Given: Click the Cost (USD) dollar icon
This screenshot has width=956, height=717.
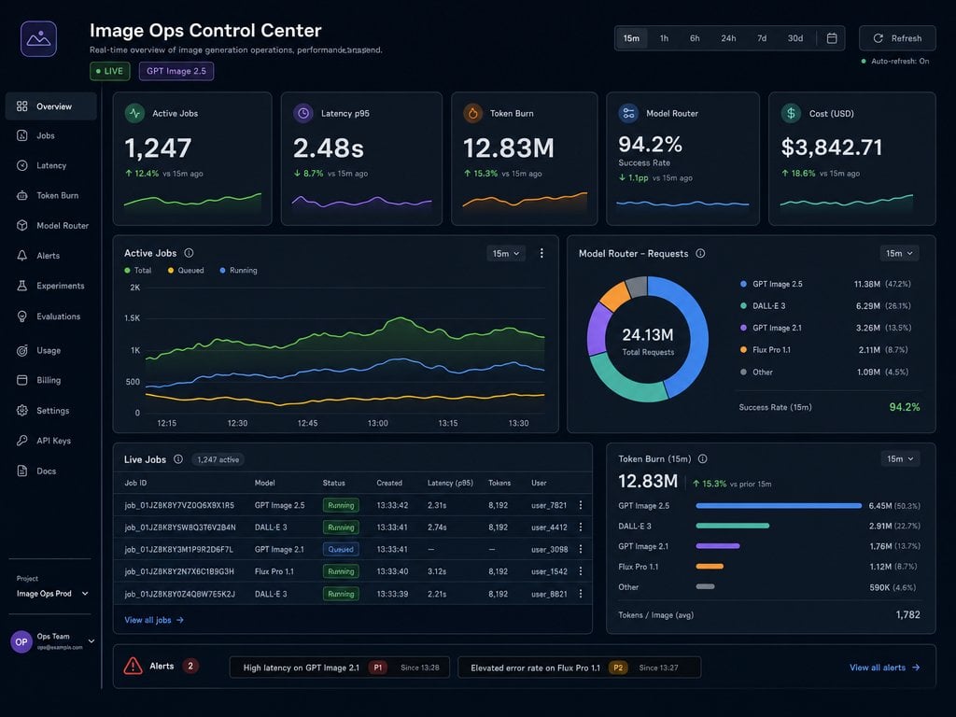Looking at the screenshot, I should [x=791, y=113].
